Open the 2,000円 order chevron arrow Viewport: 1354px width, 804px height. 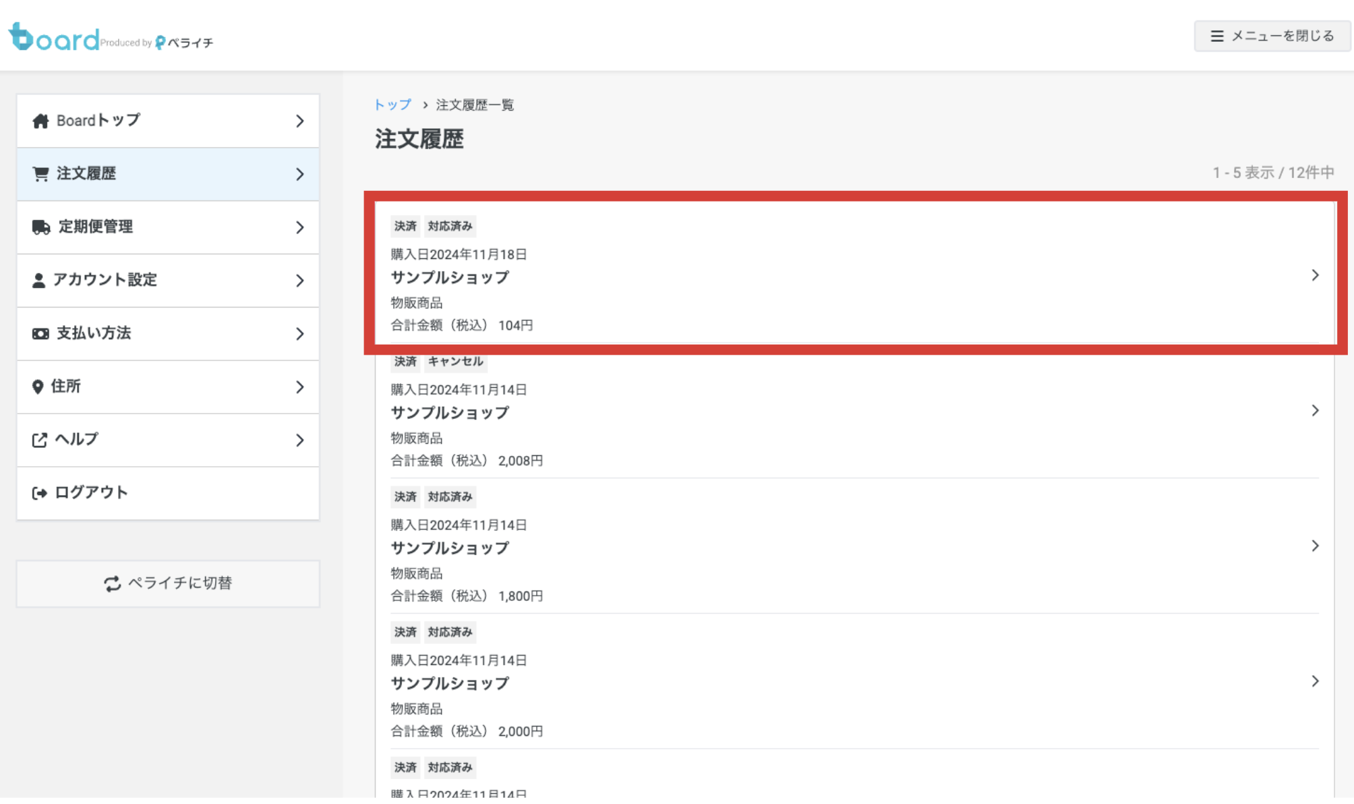pyautogui.click(x=1315, y=681)
